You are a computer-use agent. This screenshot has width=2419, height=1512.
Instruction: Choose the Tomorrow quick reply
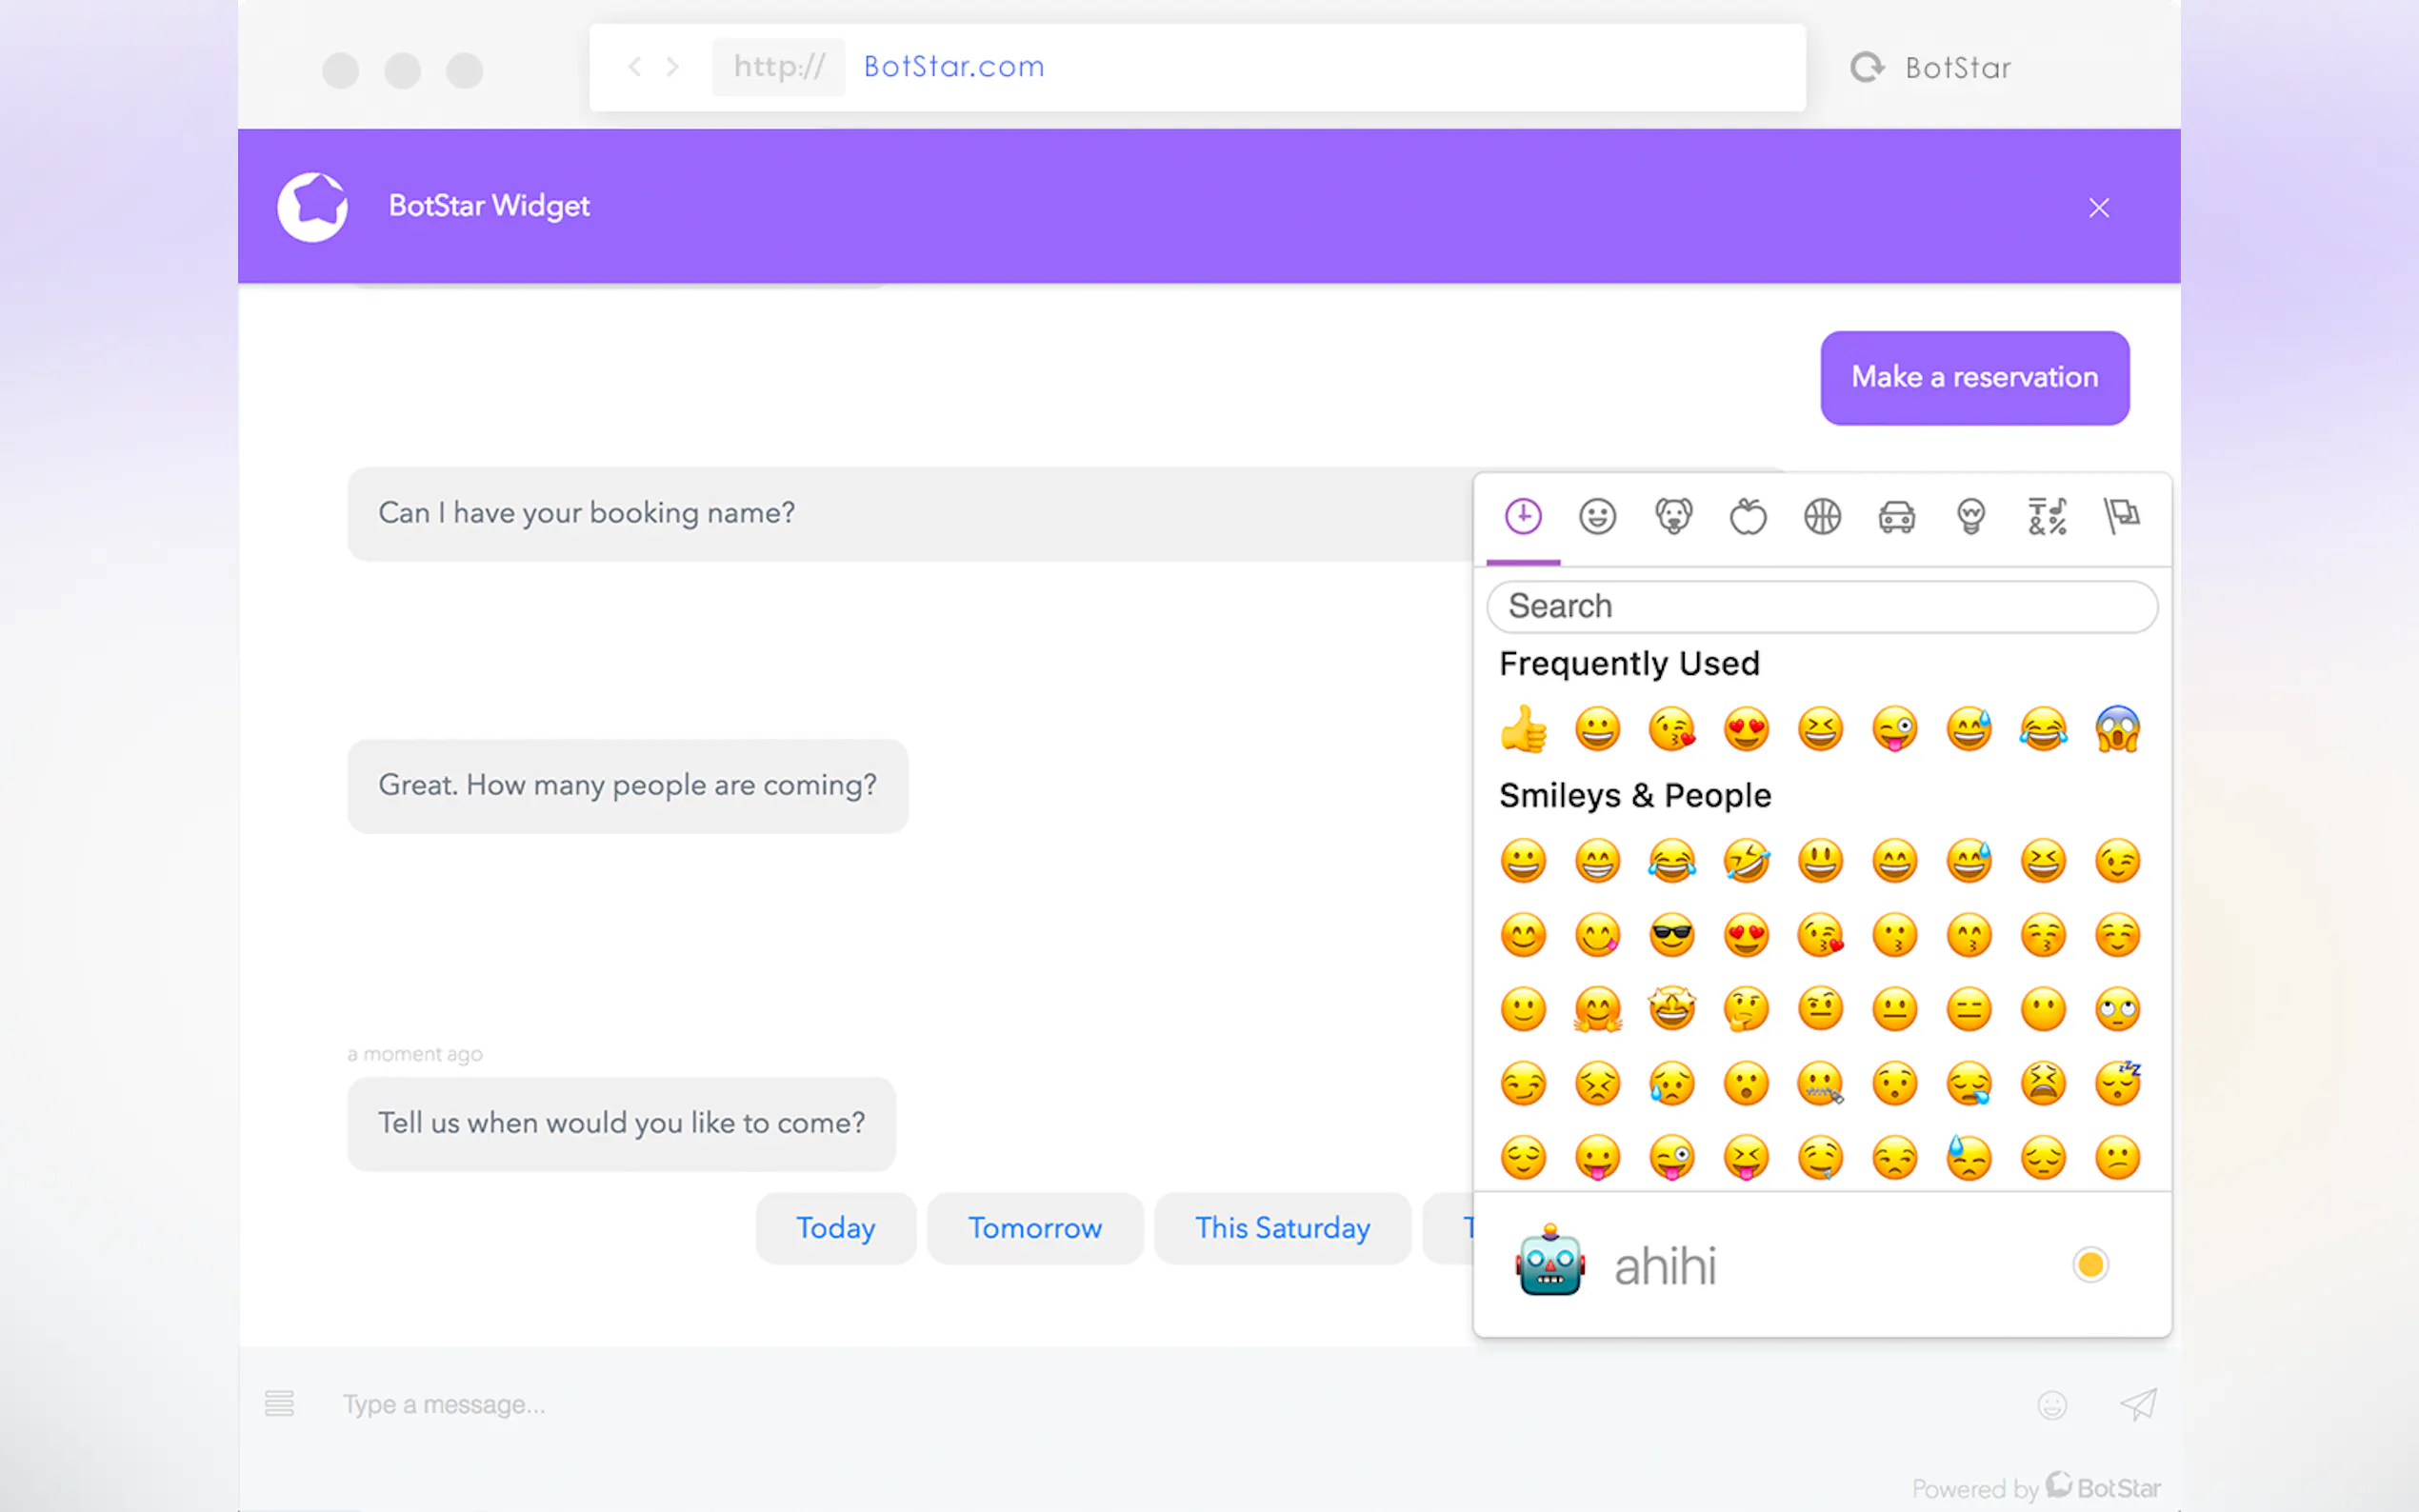(x=1034, y=1228)
